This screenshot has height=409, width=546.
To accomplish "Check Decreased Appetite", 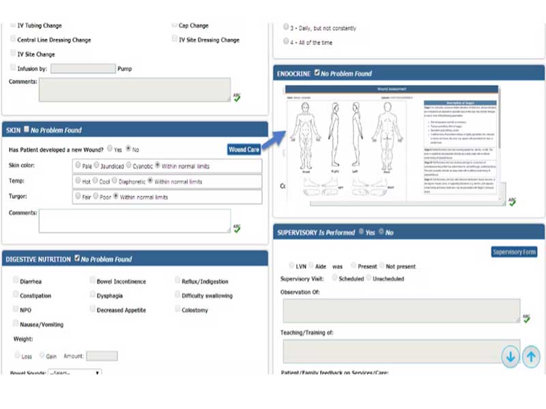I will (92, 309).
